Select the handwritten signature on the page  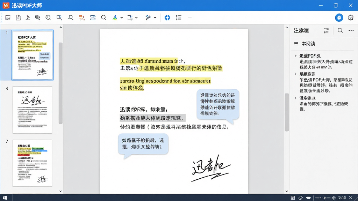point(211,168)
